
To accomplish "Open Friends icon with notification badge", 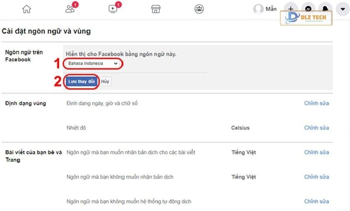I will [70, 9].
